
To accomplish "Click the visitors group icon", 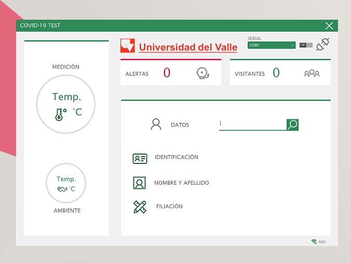I will [x=312, y=74].
